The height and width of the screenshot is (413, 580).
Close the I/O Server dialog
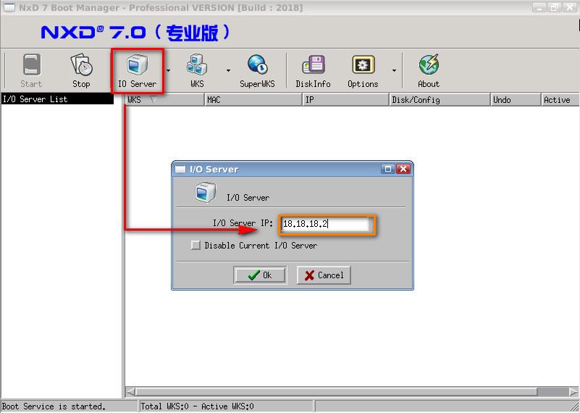pyautogui.click(x=403, y=169)
